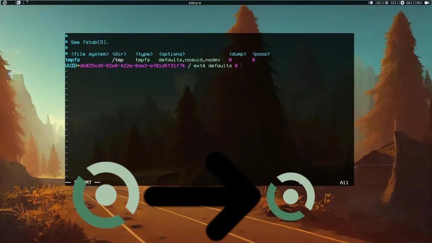Select the sakura window title in the bar

coord(195,2)
